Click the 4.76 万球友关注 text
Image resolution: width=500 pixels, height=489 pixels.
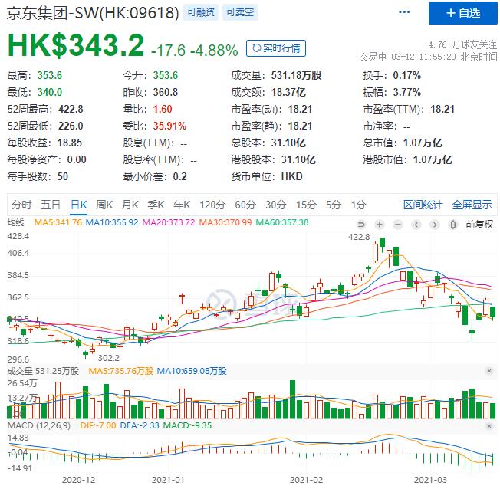coord(462,44)
